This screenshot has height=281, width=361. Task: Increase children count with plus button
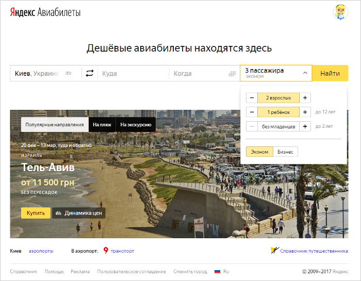pos(305,112)
